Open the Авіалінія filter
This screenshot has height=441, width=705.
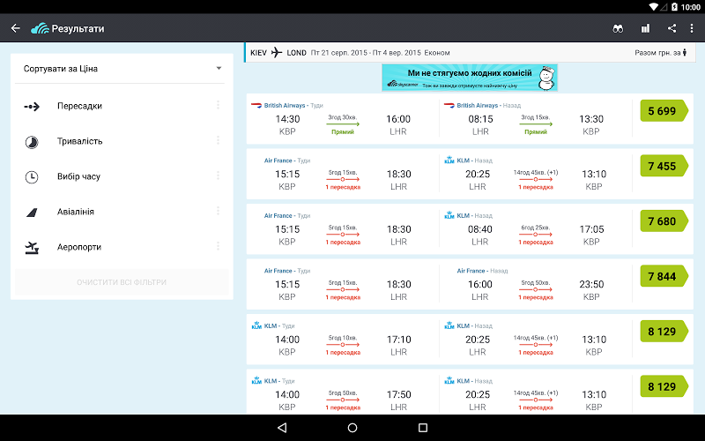pos(122,212)
